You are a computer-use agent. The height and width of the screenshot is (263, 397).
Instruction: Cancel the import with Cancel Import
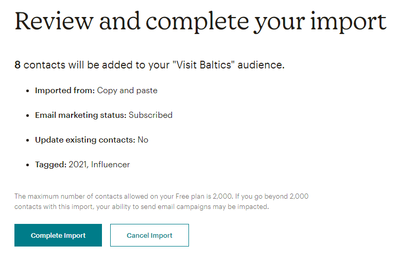(x=149, y=235)
